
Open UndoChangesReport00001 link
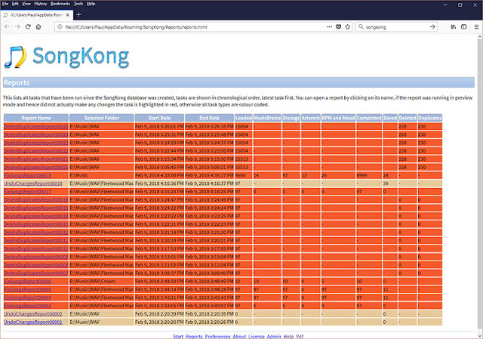(x=33, y=322)
